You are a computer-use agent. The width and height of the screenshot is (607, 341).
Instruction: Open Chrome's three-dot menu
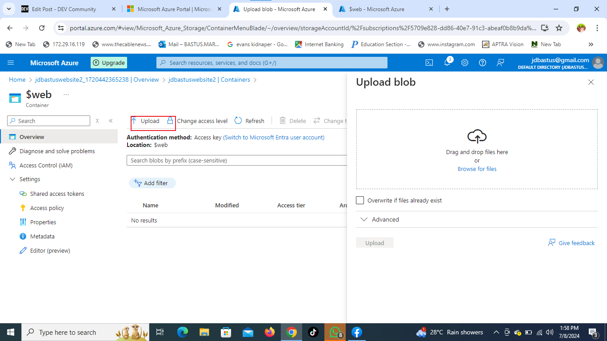point(598,28)
